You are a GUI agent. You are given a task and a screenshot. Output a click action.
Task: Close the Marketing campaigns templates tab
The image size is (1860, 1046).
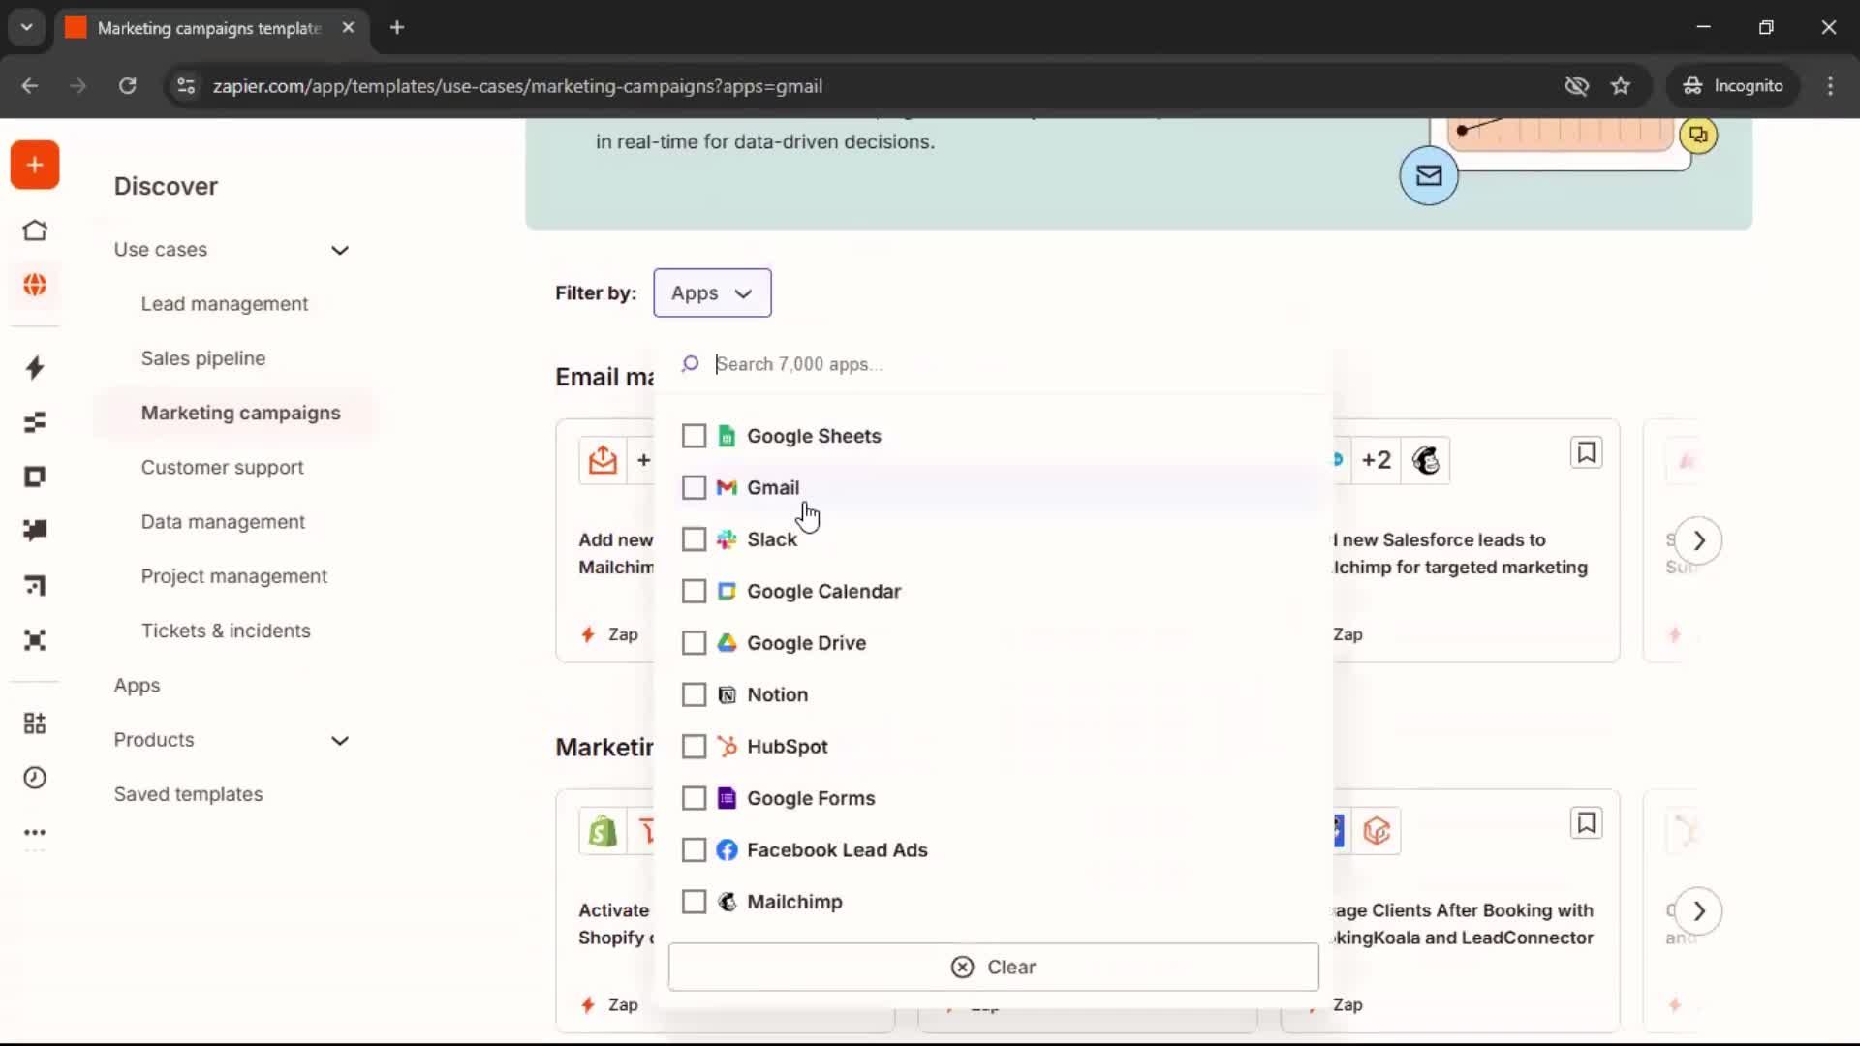click(348, 27)
